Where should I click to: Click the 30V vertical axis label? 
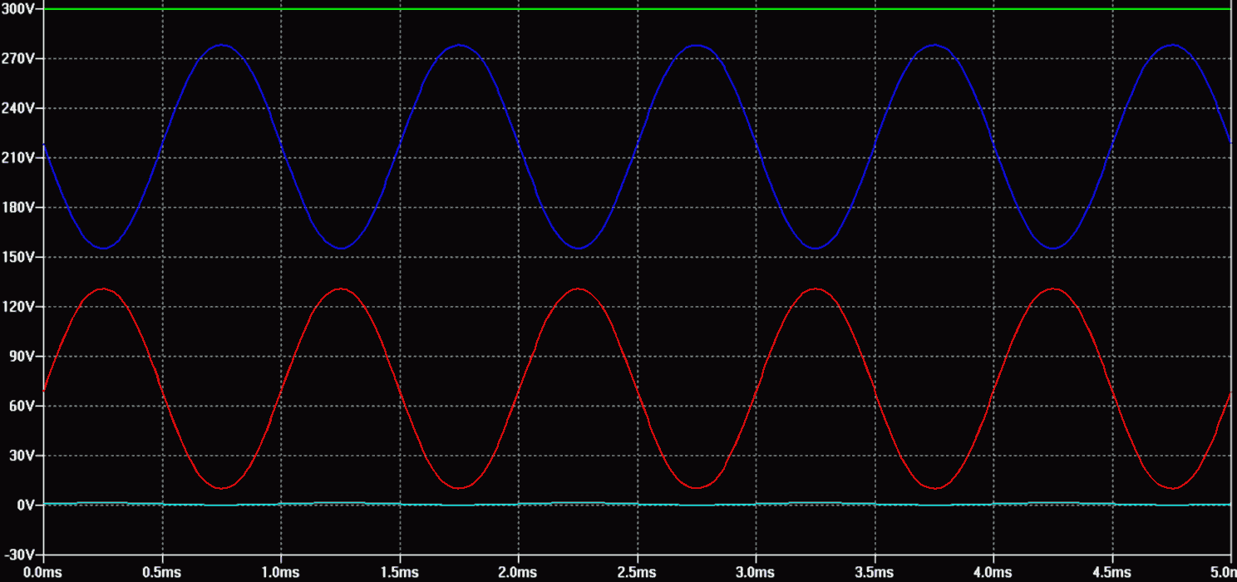pyautogui.click(x=20, y=456)
